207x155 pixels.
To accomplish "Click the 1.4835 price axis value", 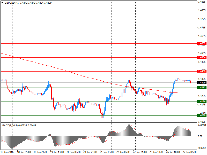I will (x=202, y=10).
